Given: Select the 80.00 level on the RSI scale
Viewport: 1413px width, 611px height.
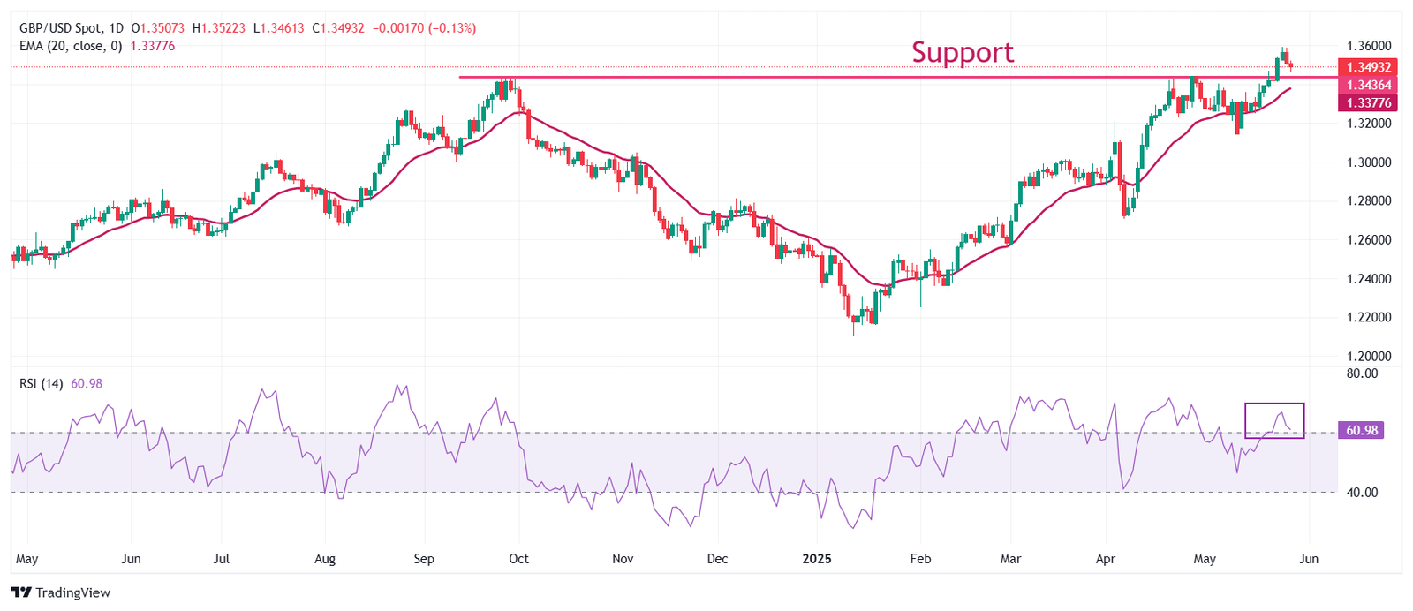Looking at the screenshot, I should pos(1362,373).
